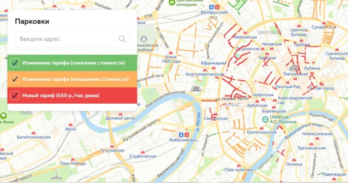Image resolution: width=348 pixels, height=183 pixels.
Task: Select the Полянка metro station label
Action: point(294,164)
